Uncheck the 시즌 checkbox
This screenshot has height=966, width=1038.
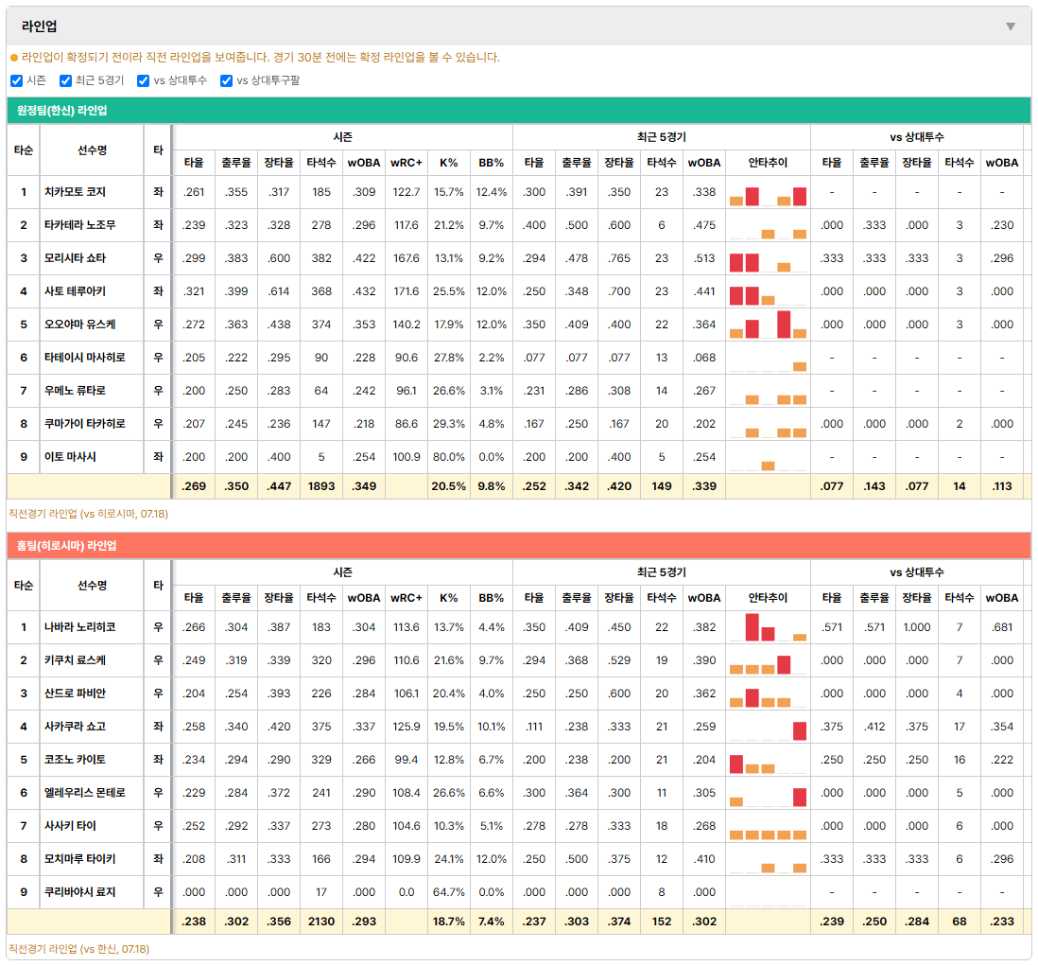[x=17, y=80]
